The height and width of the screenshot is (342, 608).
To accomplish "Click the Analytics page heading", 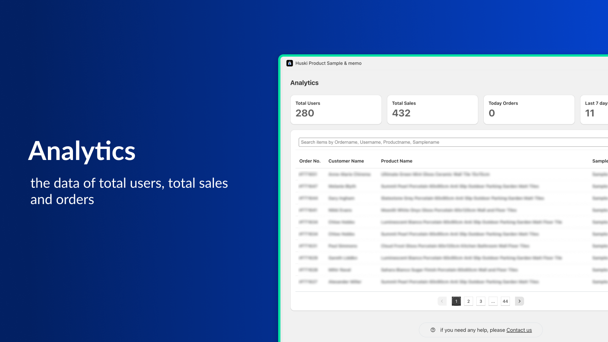I will (304, 83).
